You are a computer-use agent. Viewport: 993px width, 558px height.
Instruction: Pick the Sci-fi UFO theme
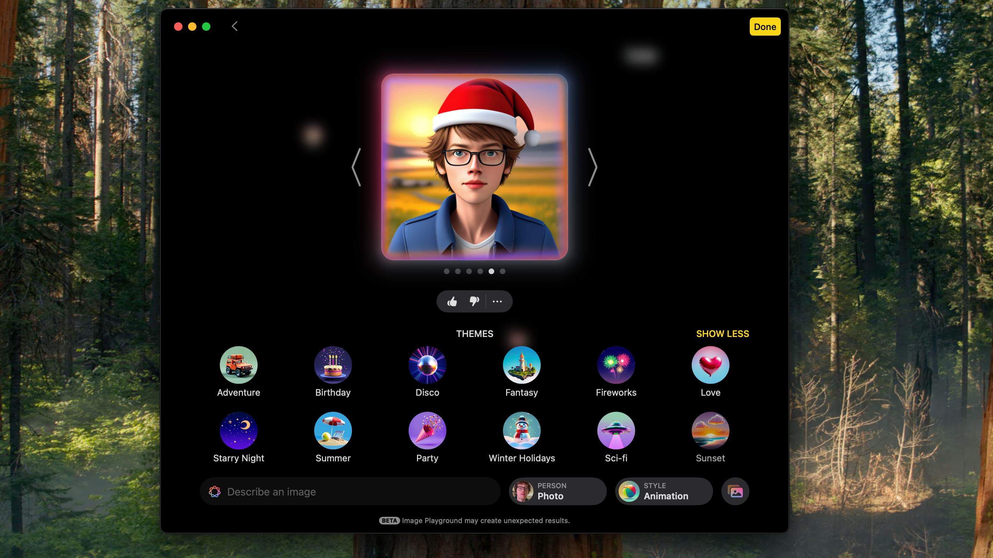tap(616, 430)
